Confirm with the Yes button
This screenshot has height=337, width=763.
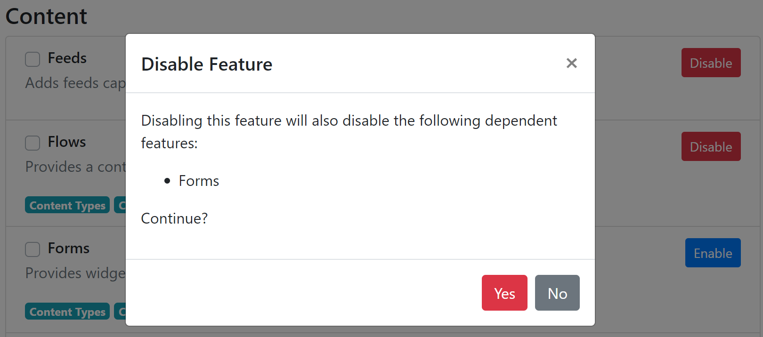click(x=504, y=293)
